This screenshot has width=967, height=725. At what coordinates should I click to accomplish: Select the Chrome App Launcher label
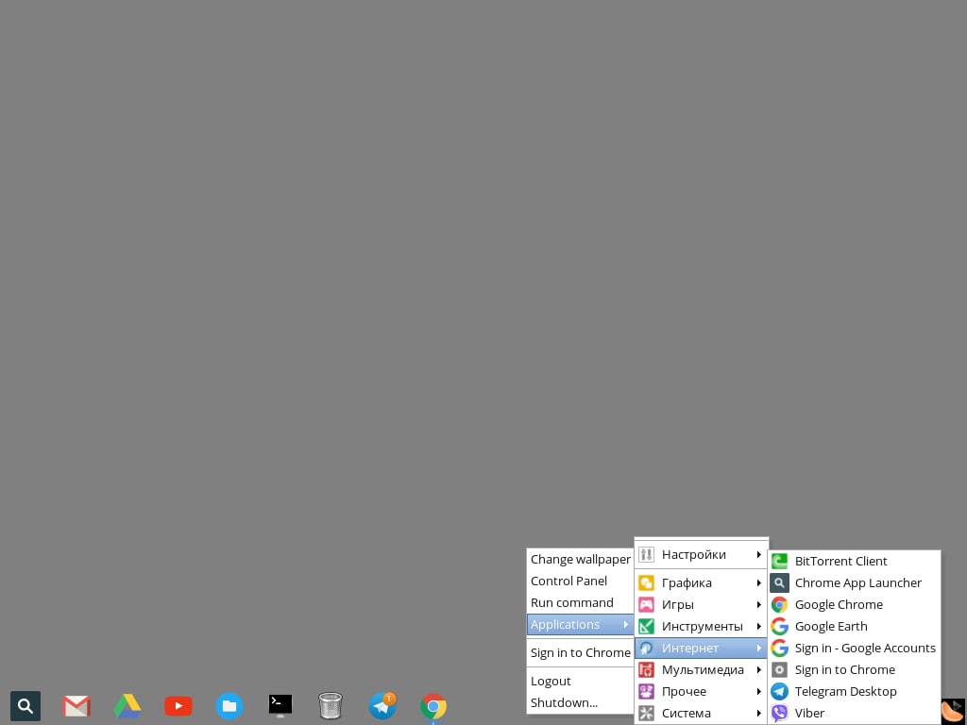857,582
